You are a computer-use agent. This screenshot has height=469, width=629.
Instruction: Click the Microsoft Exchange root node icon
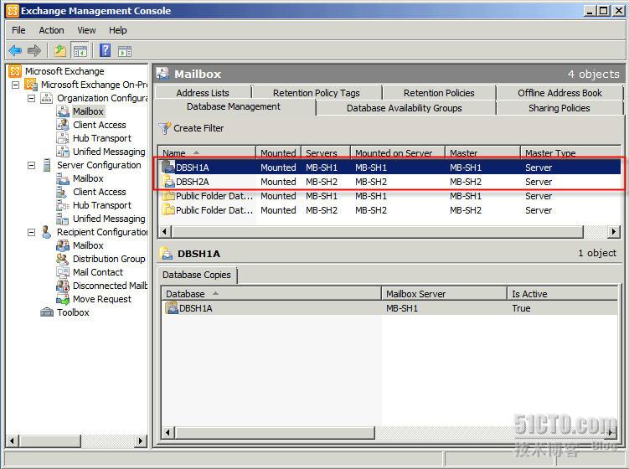[15, 71]
